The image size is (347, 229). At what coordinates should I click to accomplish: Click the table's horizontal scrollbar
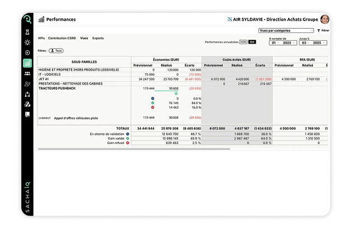click(134, 149)
